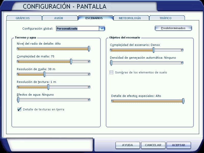Click the Densidad de generación automática slider handle
The height and width of the screenshot is (153, 204).
pyautogui.click(x=111, y=63)
